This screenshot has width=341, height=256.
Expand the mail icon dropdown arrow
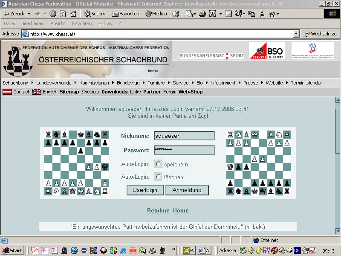pos(194,14)
